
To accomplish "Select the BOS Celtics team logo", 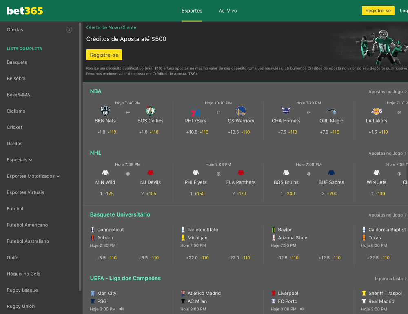I will pos(151,111).
